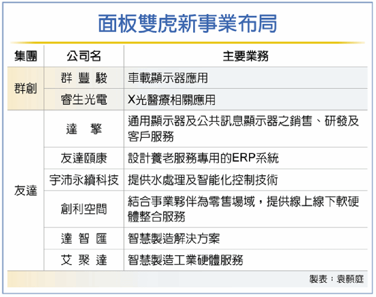
Task: Click company name 創利空間
Action: click(x=84, y=209)
